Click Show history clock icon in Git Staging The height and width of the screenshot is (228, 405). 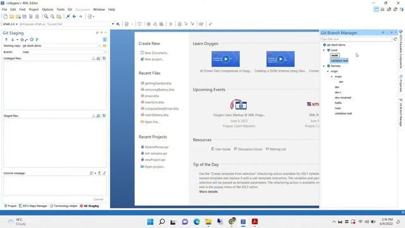point(32,39)
